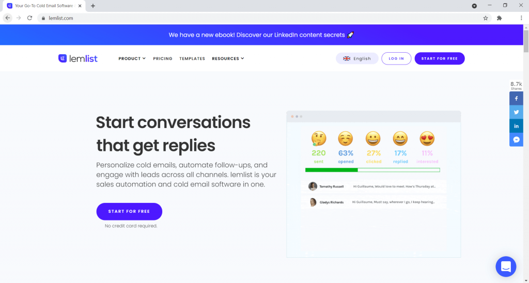529x283 pixels.
Task: Share the page on LinkedIn
Action: (516, 126)
